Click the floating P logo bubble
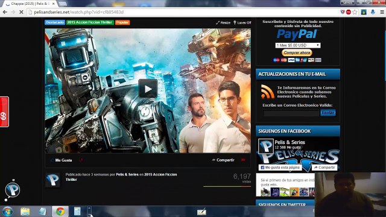The image size is (386, 217). pyautogui.click(x=12, y=190)
